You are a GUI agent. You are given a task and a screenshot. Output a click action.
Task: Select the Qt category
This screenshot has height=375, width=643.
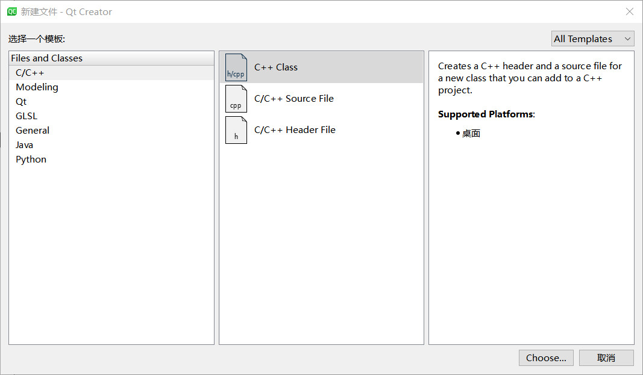[21, 102]
